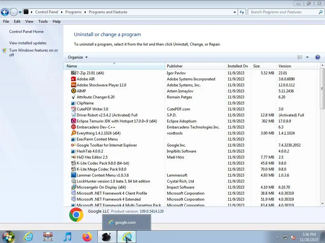Click the help question mark icon
Screen dimensions: 325x243
[x=317, y=57]
